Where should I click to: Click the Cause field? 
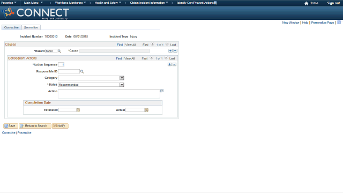coord(114,51)
